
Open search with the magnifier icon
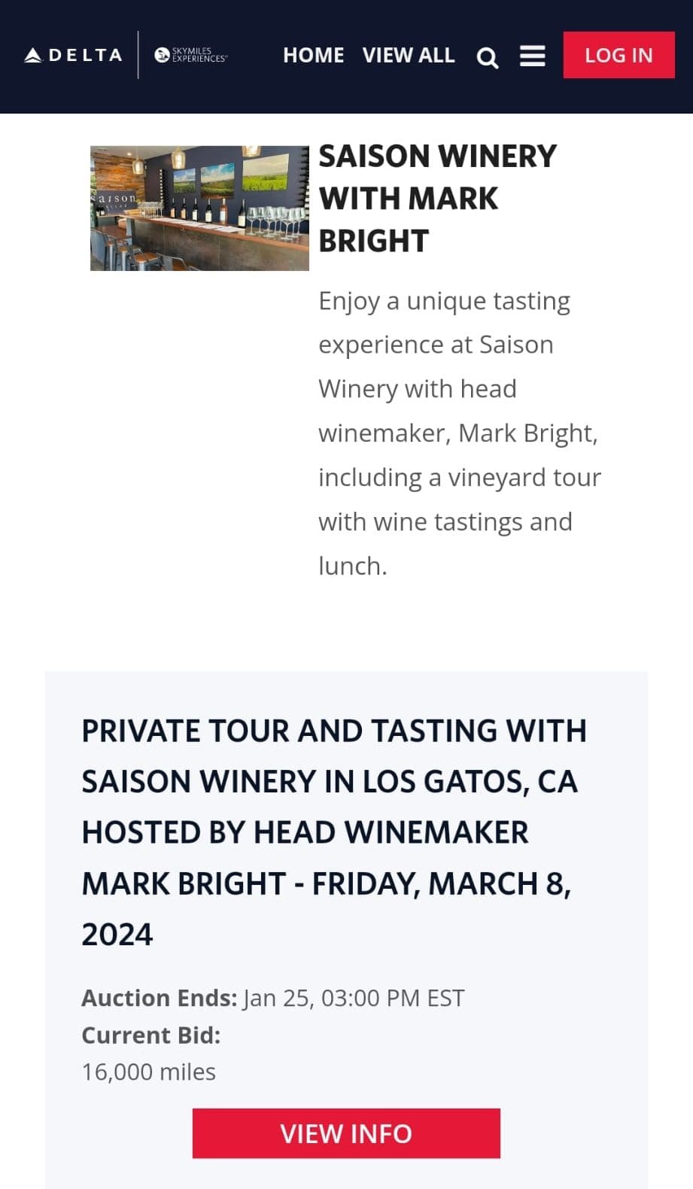coord(488,57)
